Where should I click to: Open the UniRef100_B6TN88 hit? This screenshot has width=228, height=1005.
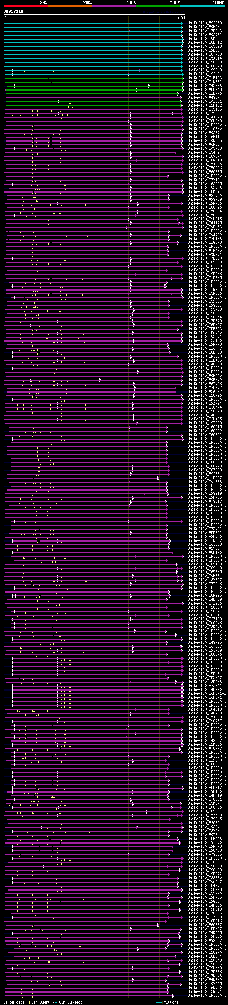point(204,54)
